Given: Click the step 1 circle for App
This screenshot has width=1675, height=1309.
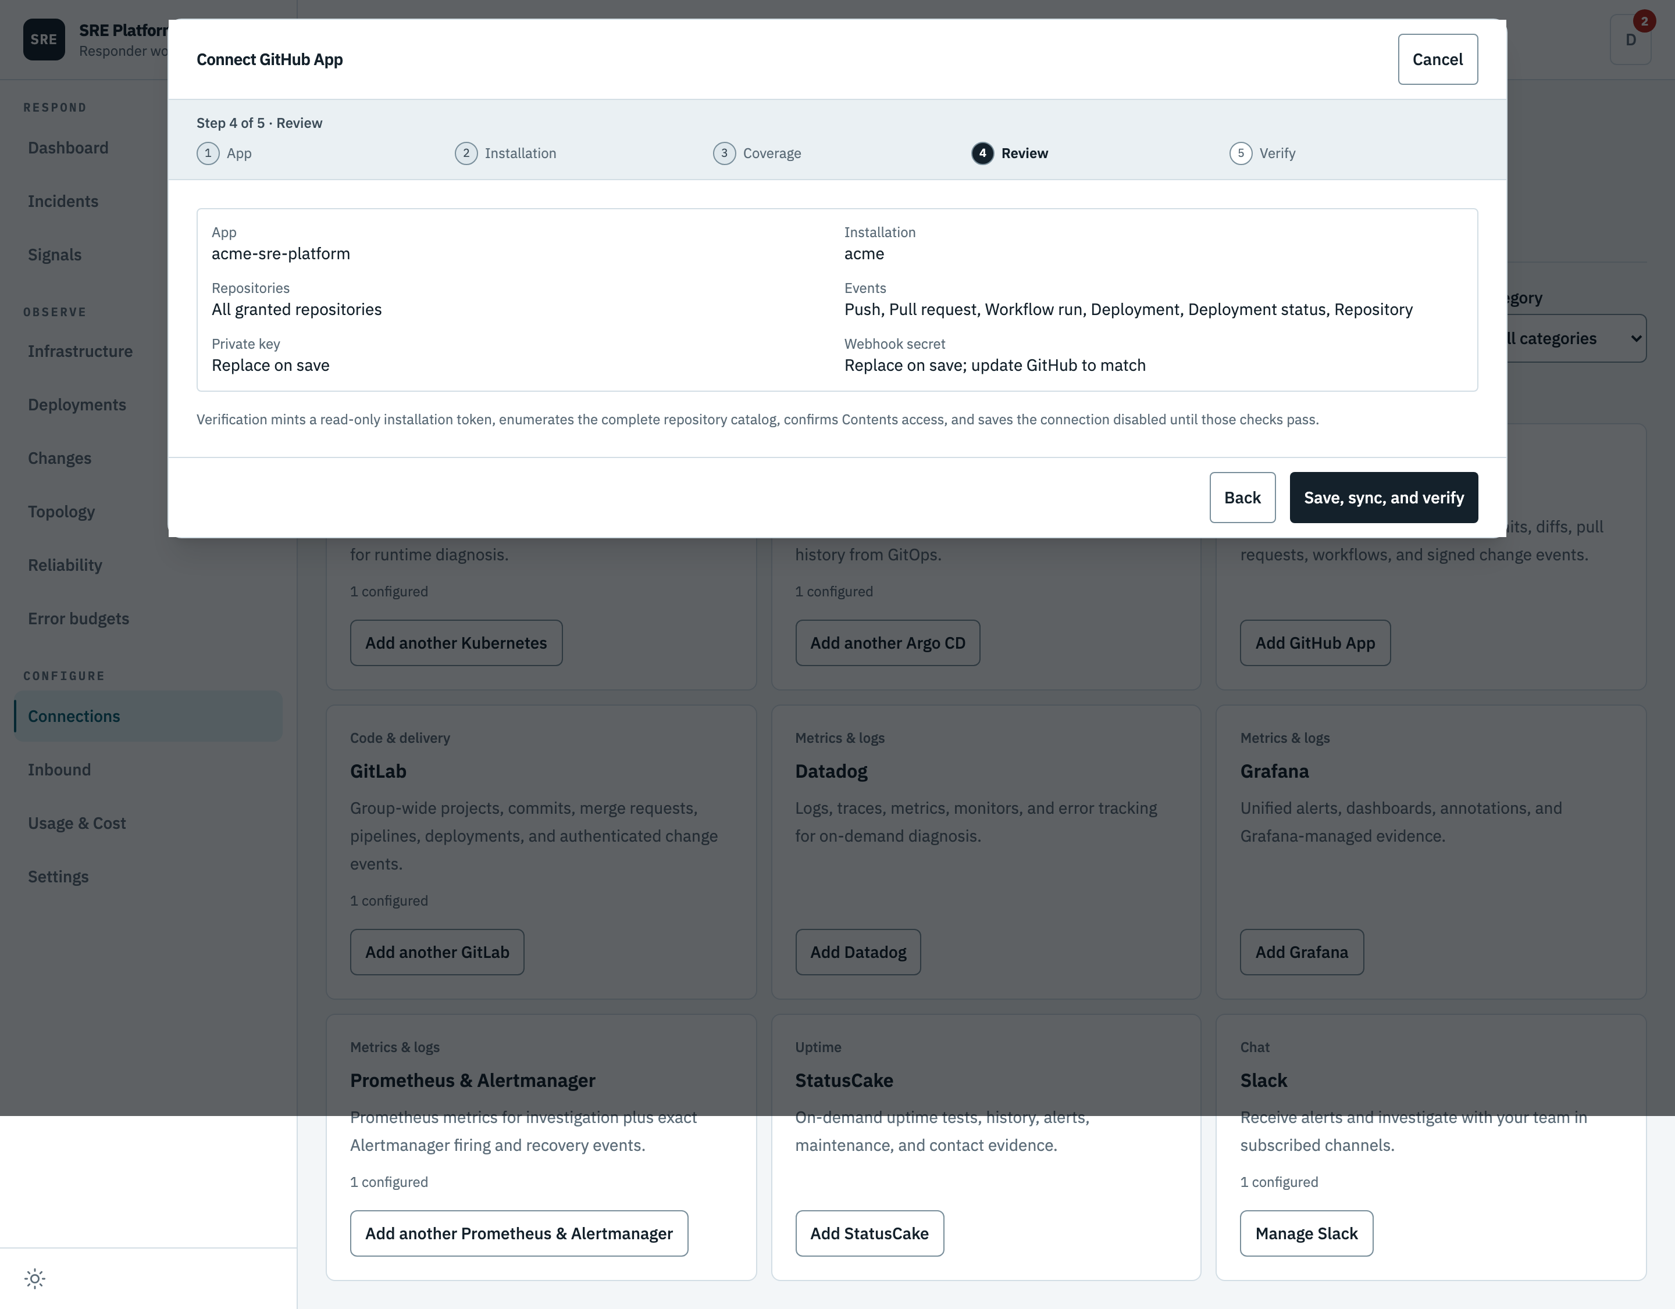Looking at the screenshot, I should [208, 153].
